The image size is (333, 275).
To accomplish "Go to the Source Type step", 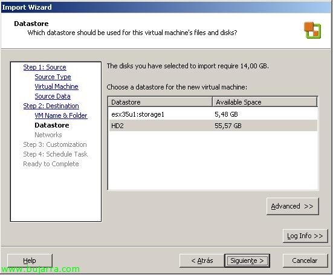I will 53,77.
